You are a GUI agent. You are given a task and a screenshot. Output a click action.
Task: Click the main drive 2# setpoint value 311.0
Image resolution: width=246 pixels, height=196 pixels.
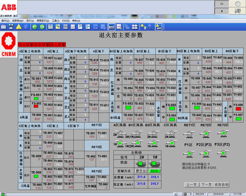tap(141, 183)
